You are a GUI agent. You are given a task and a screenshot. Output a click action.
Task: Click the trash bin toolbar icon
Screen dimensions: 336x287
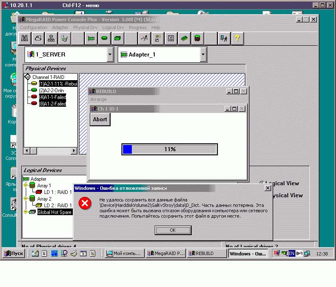64,38
